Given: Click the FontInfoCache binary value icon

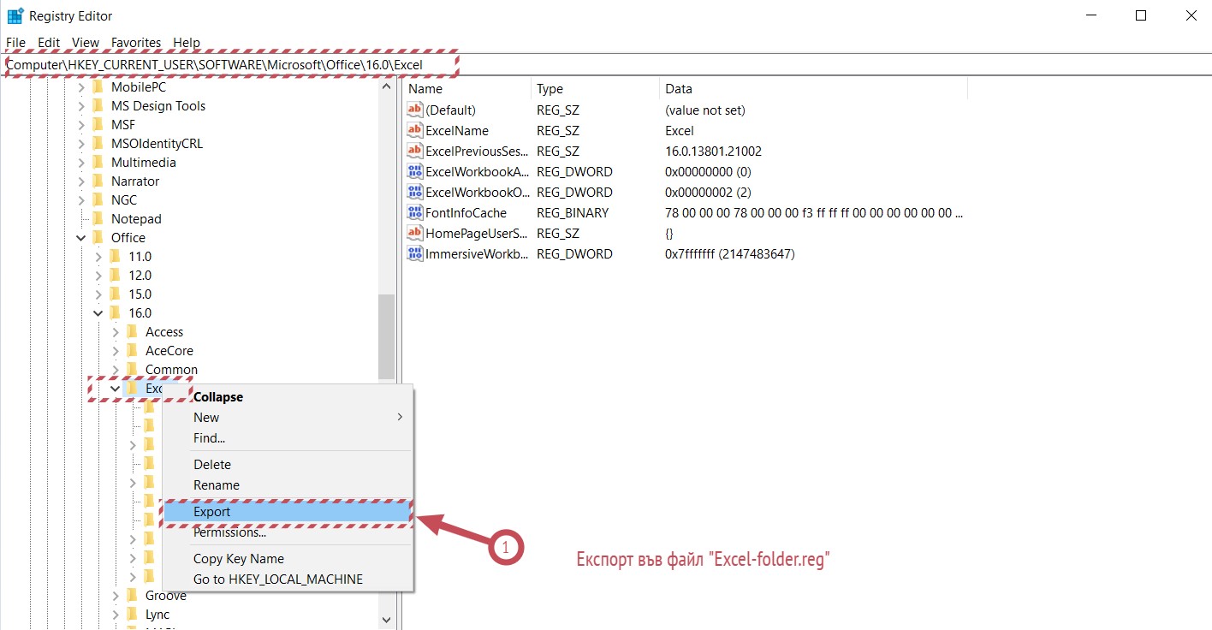Looking at the screenshot, I should pos(415,212).
